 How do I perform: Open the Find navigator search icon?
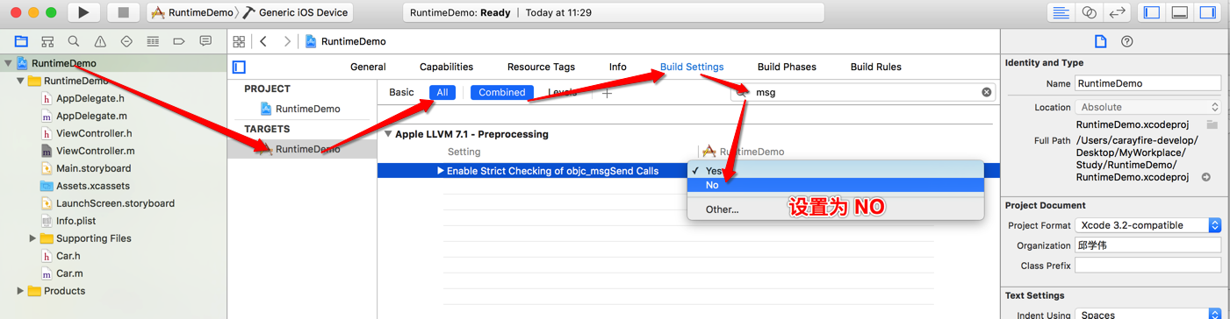click(x=74, y=41)
